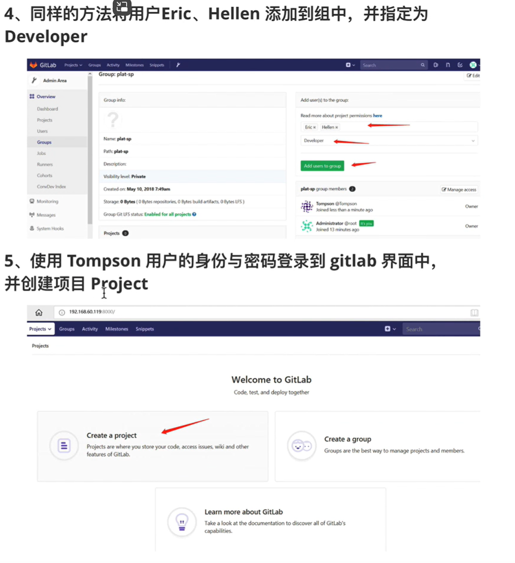This screenshot has height=563, width=515.
Task: Open Snippets on the Welcome page navbar
Action: (145, 329)
